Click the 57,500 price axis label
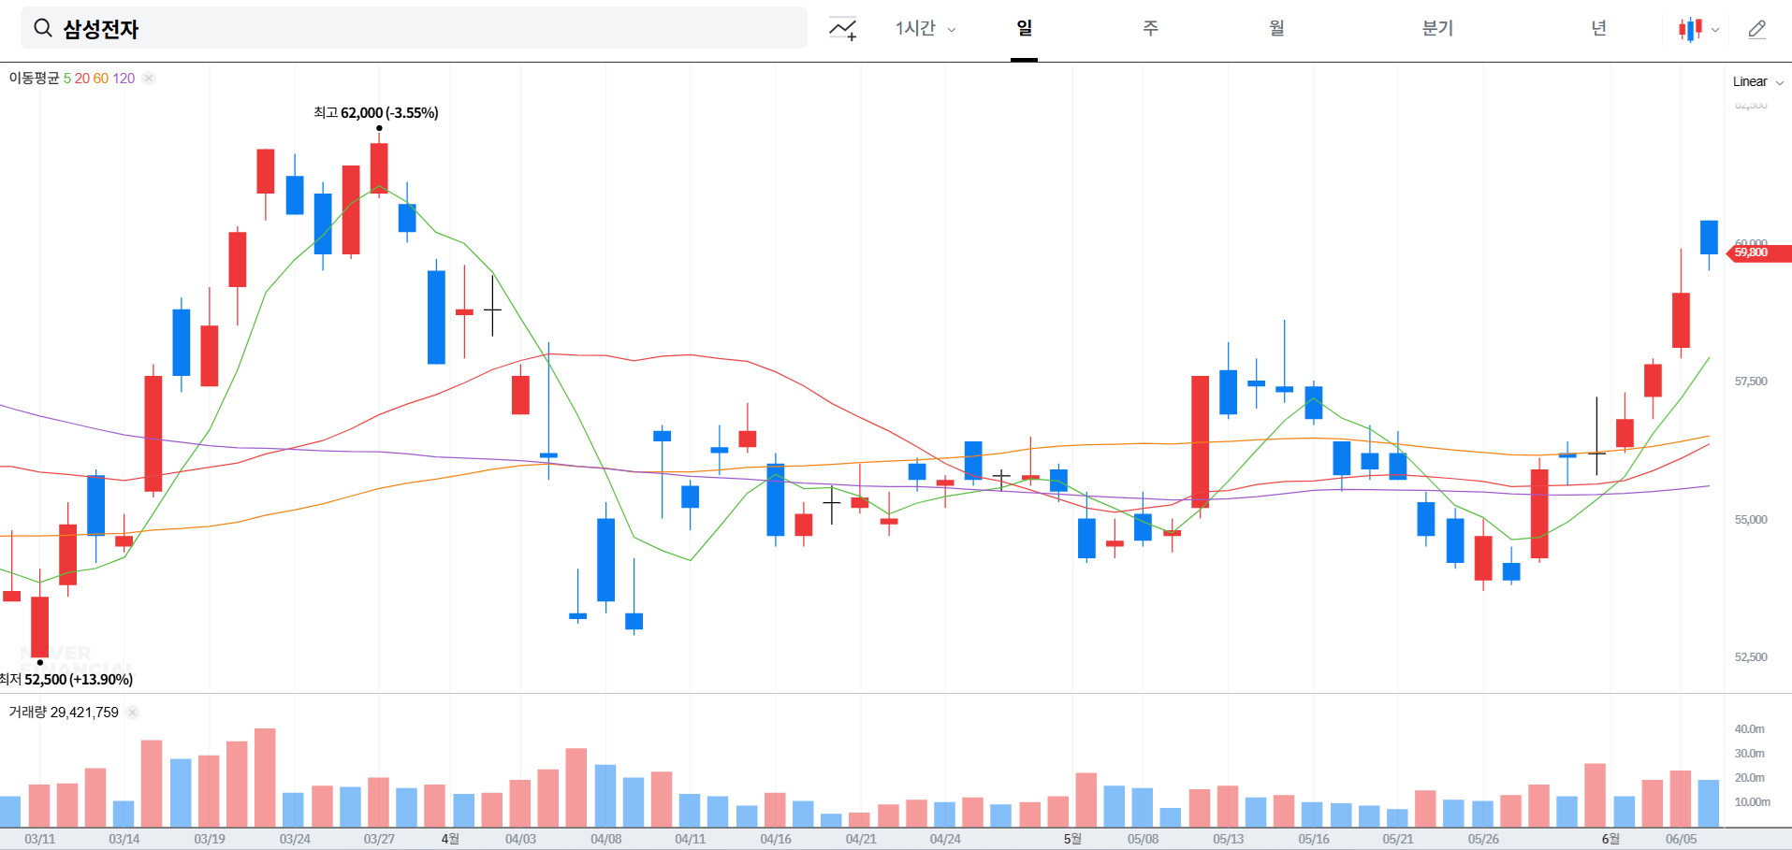Screen dimensions: 1792x850 (1751, 382)
